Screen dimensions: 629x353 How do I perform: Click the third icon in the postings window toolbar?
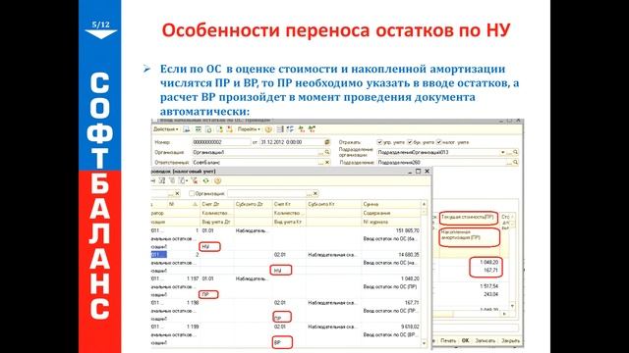click(172, 180)
